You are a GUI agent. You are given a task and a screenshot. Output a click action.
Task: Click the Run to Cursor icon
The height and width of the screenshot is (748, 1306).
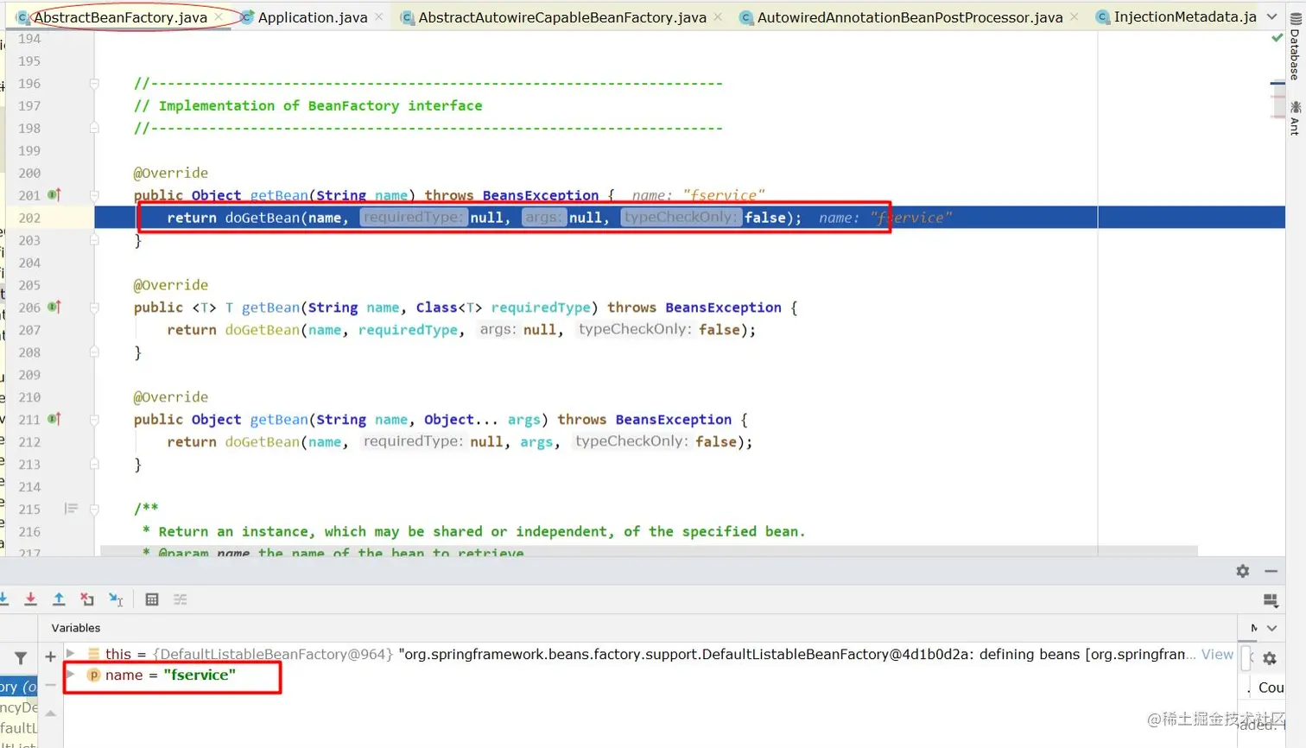pos(116,599)
